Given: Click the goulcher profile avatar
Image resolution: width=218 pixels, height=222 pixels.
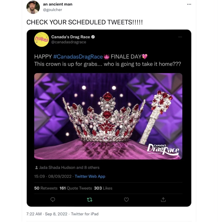Looking at the screenshot, I should [33, 7].
